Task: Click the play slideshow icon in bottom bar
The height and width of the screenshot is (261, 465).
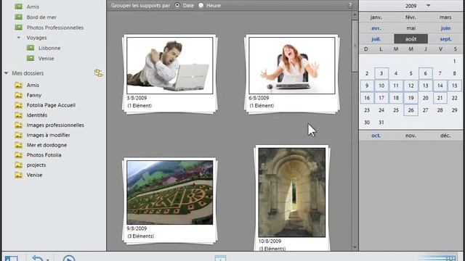Action: click(69, 258)
